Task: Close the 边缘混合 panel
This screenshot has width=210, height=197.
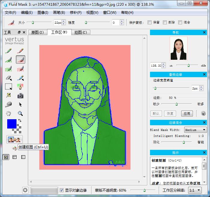Action: pos(204,122)
